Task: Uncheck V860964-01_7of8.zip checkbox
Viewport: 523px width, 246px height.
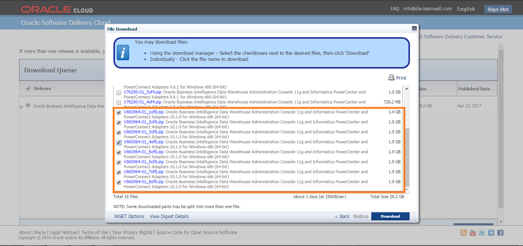Action: click(x=119, y=172)
